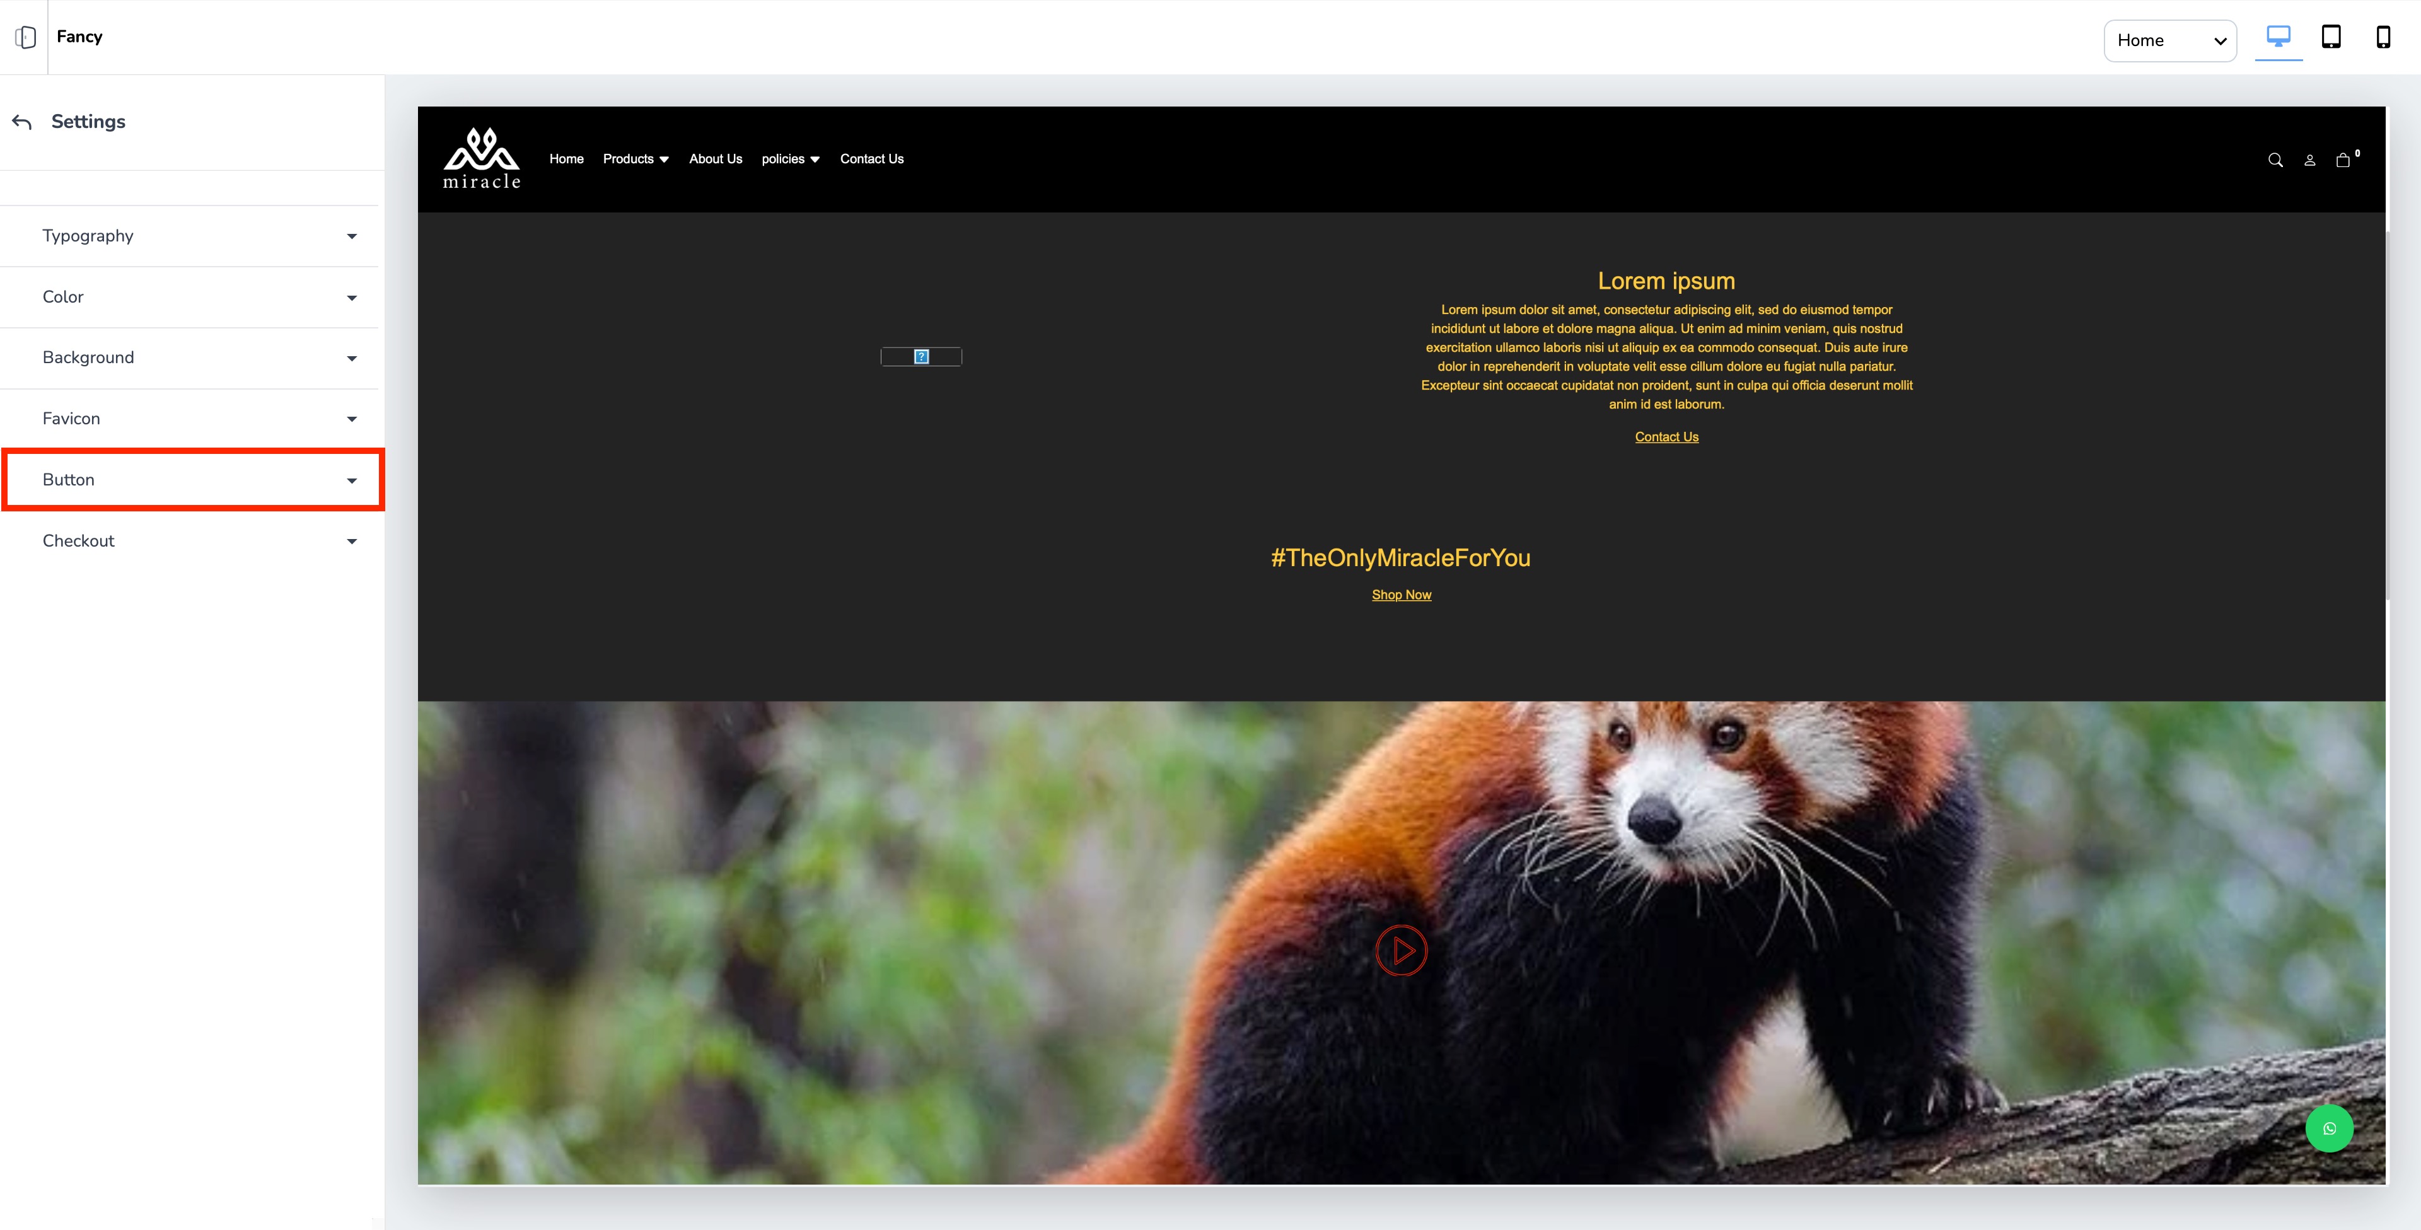The width and height of the screenshot is (2421, 1230).
Task: Click the back arrow beside Settings
Action: (x=21, y=122)
